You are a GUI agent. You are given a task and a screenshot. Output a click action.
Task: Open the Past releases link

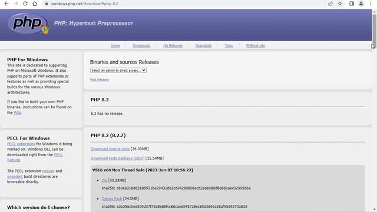coord(100,79)
